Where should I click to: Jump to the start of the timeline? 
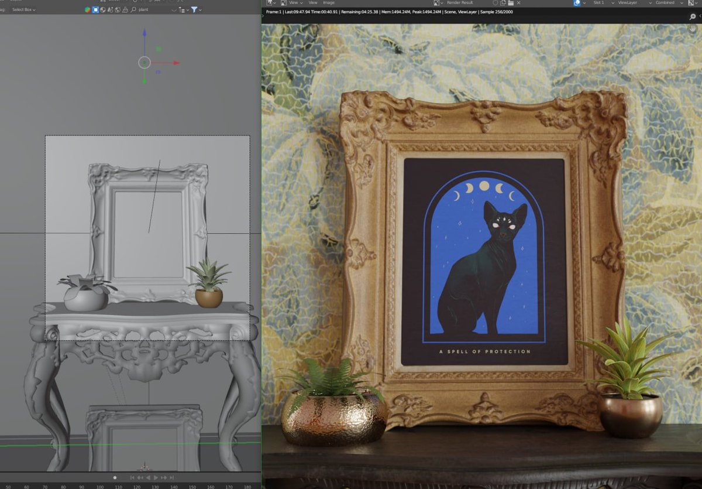132,478
